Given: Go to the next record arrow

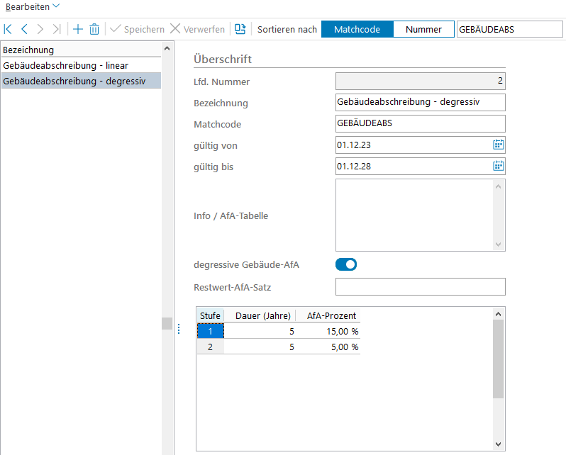Looking at the screenshot, I should [40, 29].
